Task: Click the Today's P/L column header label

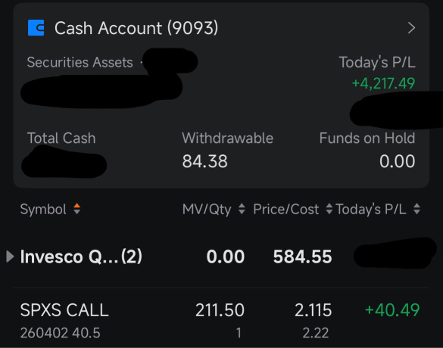Action: [370, 209]
